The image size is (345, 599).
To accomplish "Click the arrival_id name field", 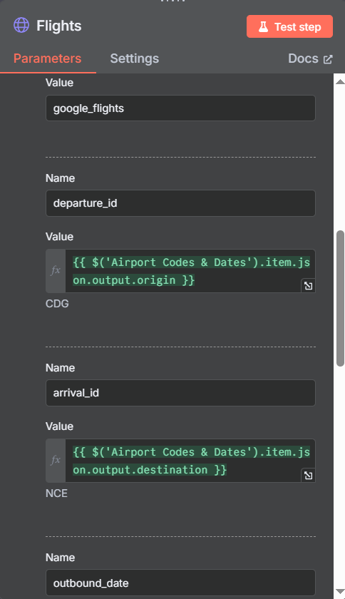I will [180, 393].
